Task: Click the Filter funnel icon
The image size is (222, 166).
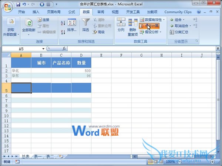Action: [85, 22]
